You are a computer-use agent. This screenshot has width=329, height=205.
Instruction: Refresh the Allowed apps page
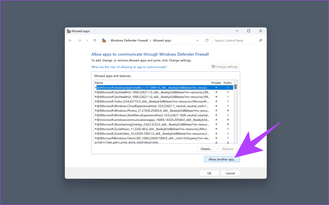[x=207, y=40]
